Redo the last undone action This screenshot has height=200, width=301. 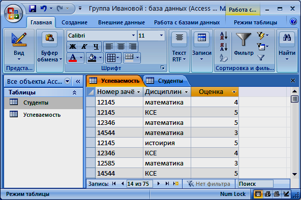click(x=60, y=9)
